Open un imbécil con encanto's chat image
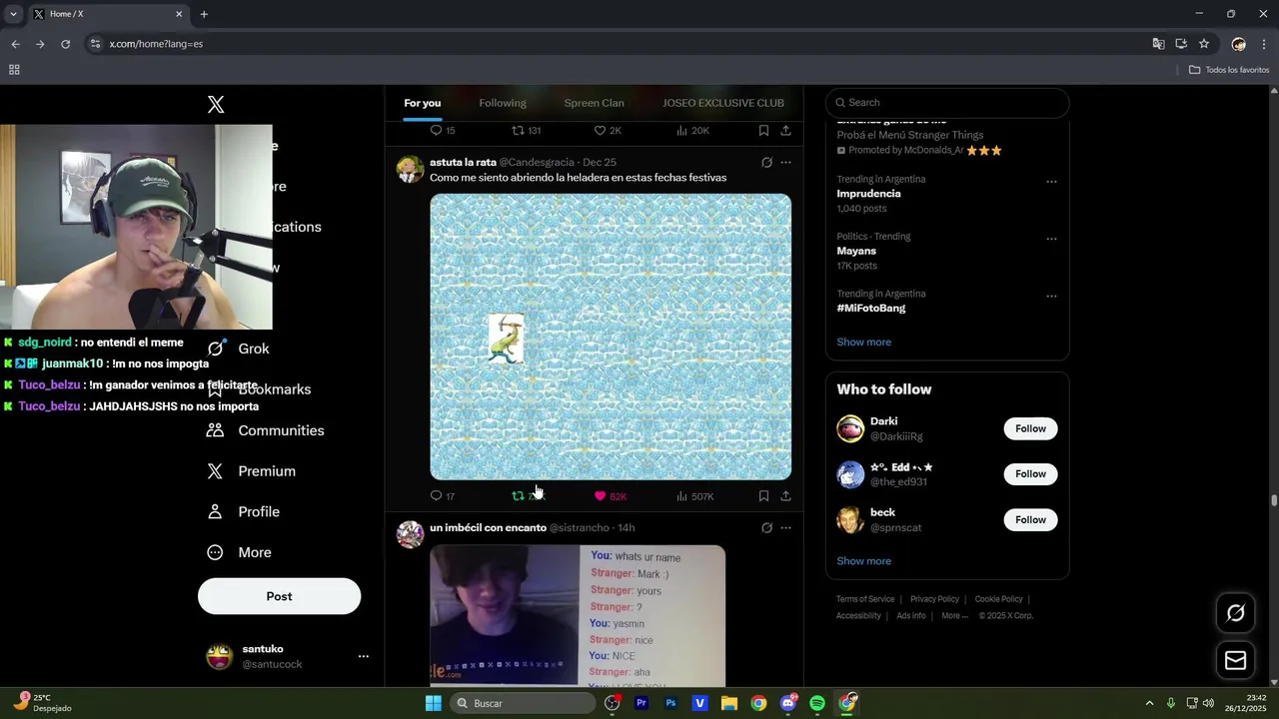The width and height of the screenshot is (1279, 719). [x=578, y=615]
